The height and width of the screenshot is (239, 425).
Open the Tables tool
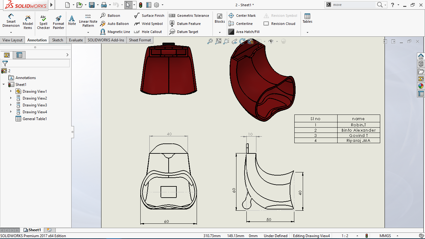point(307,19)
